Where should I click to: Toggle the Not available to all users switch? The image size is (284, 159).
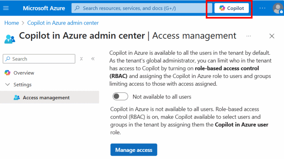[120, 96]
